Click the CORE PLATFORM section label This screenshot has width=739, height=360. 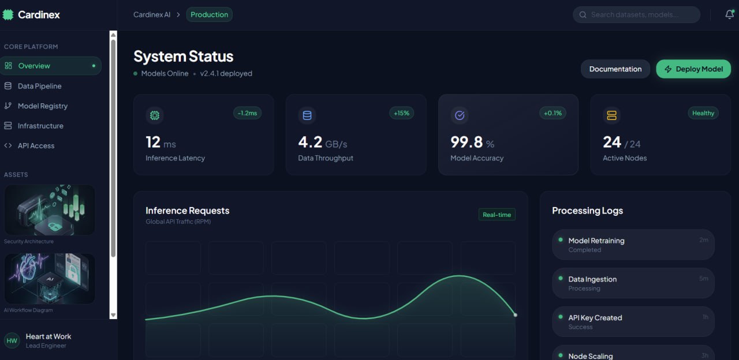click(31, 47)
